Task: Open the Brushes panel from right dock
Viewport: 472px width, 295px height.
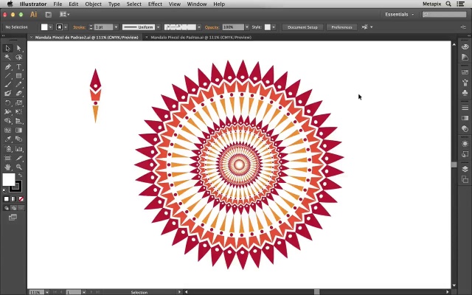Action: pos(465,83)
